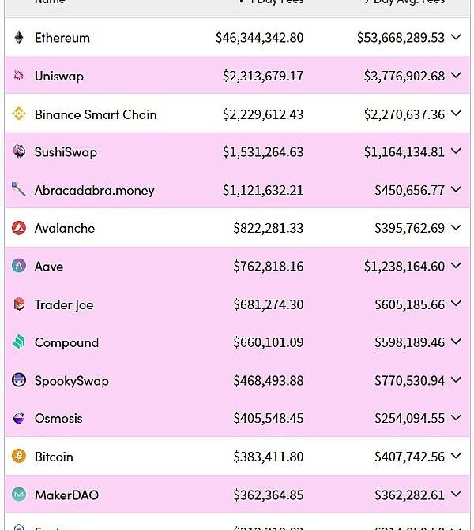Click the Ethereum diamond logo icon
Viewport: 474px width, 530px height.
[x=19, y=38]
